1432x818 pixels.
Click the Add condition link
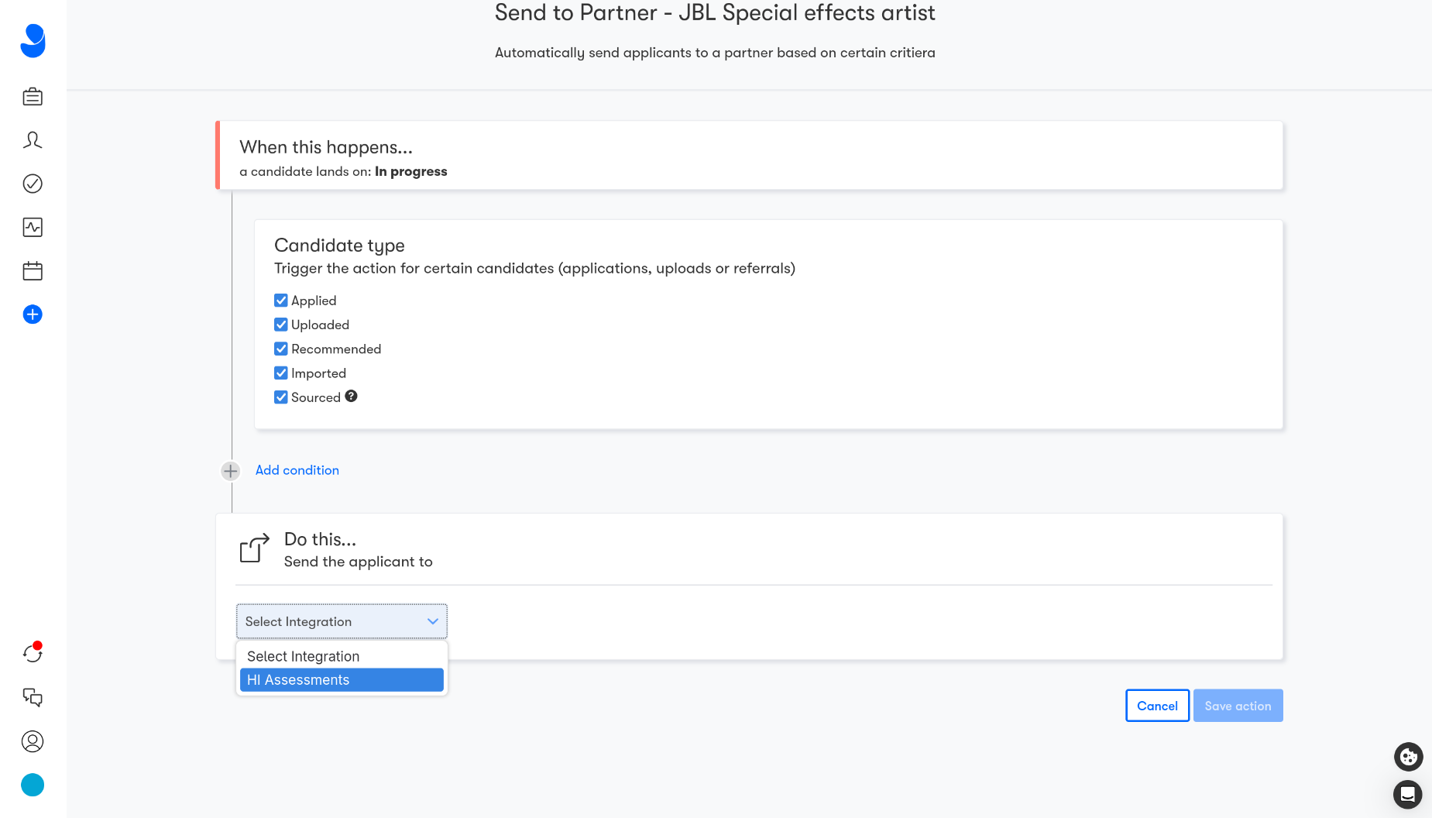(x=297, y=470)
